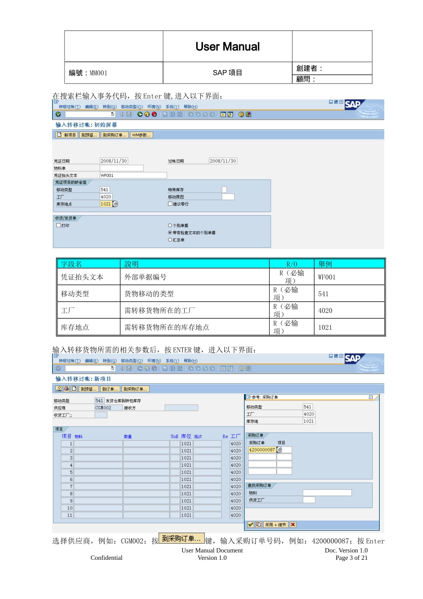Enable the 打印 (print) checkbox
This screenshot has height=599, width=423.
coord(58,226)
